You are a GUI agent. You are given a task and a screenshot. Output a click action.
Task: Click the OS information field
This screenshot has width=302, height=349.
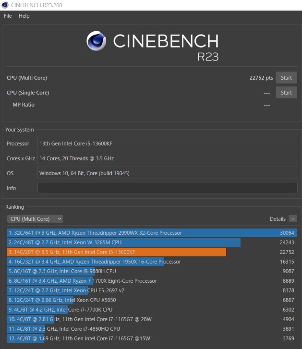[167, 173]
